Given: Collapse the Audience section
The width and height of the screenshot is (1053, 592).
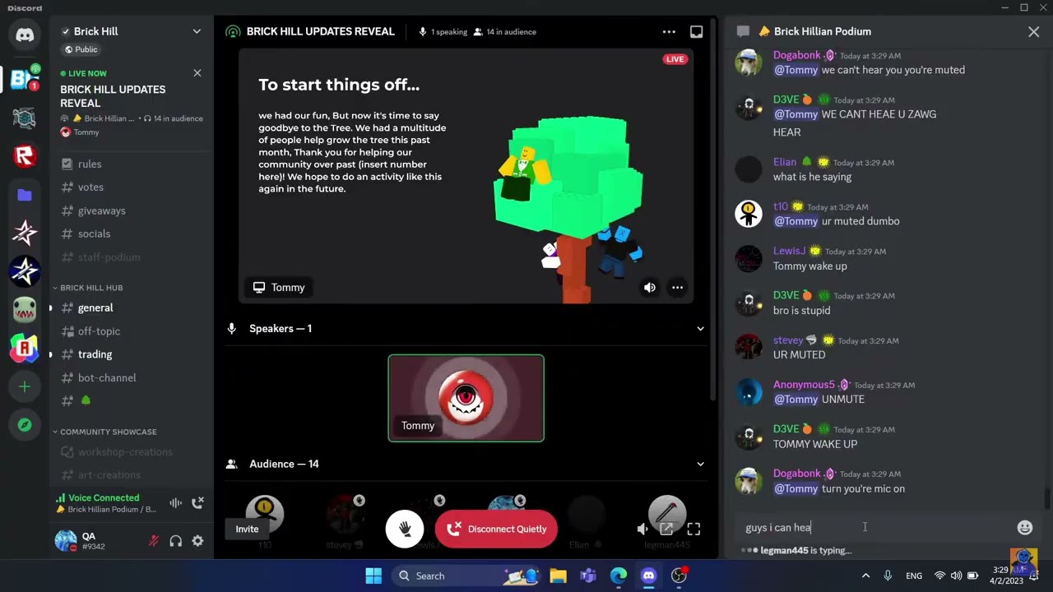Looking at the screenshot, I should click(x=700, y=464).
